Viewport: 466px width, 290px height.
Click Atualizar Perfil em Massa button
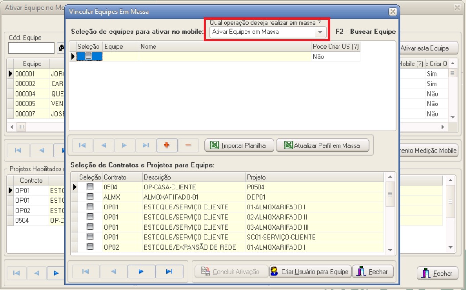[x=322, y=145]
